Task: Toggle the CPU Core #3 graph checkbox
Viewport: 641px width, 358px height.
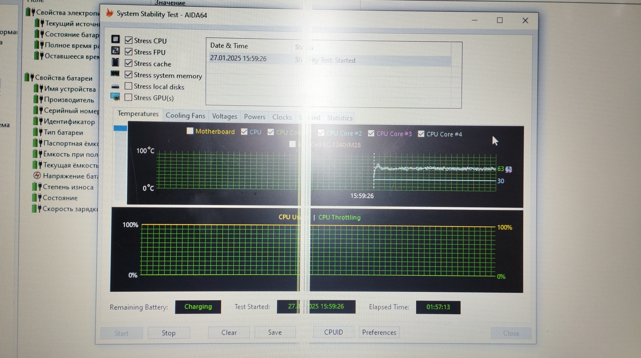Action: (371, 133)
